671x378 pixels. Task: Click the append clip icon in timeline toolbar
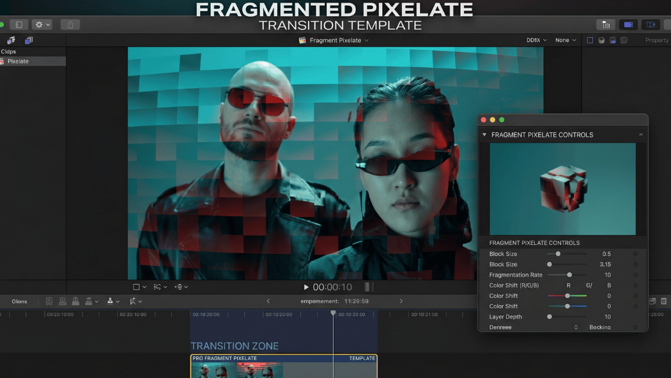point(76,301)
